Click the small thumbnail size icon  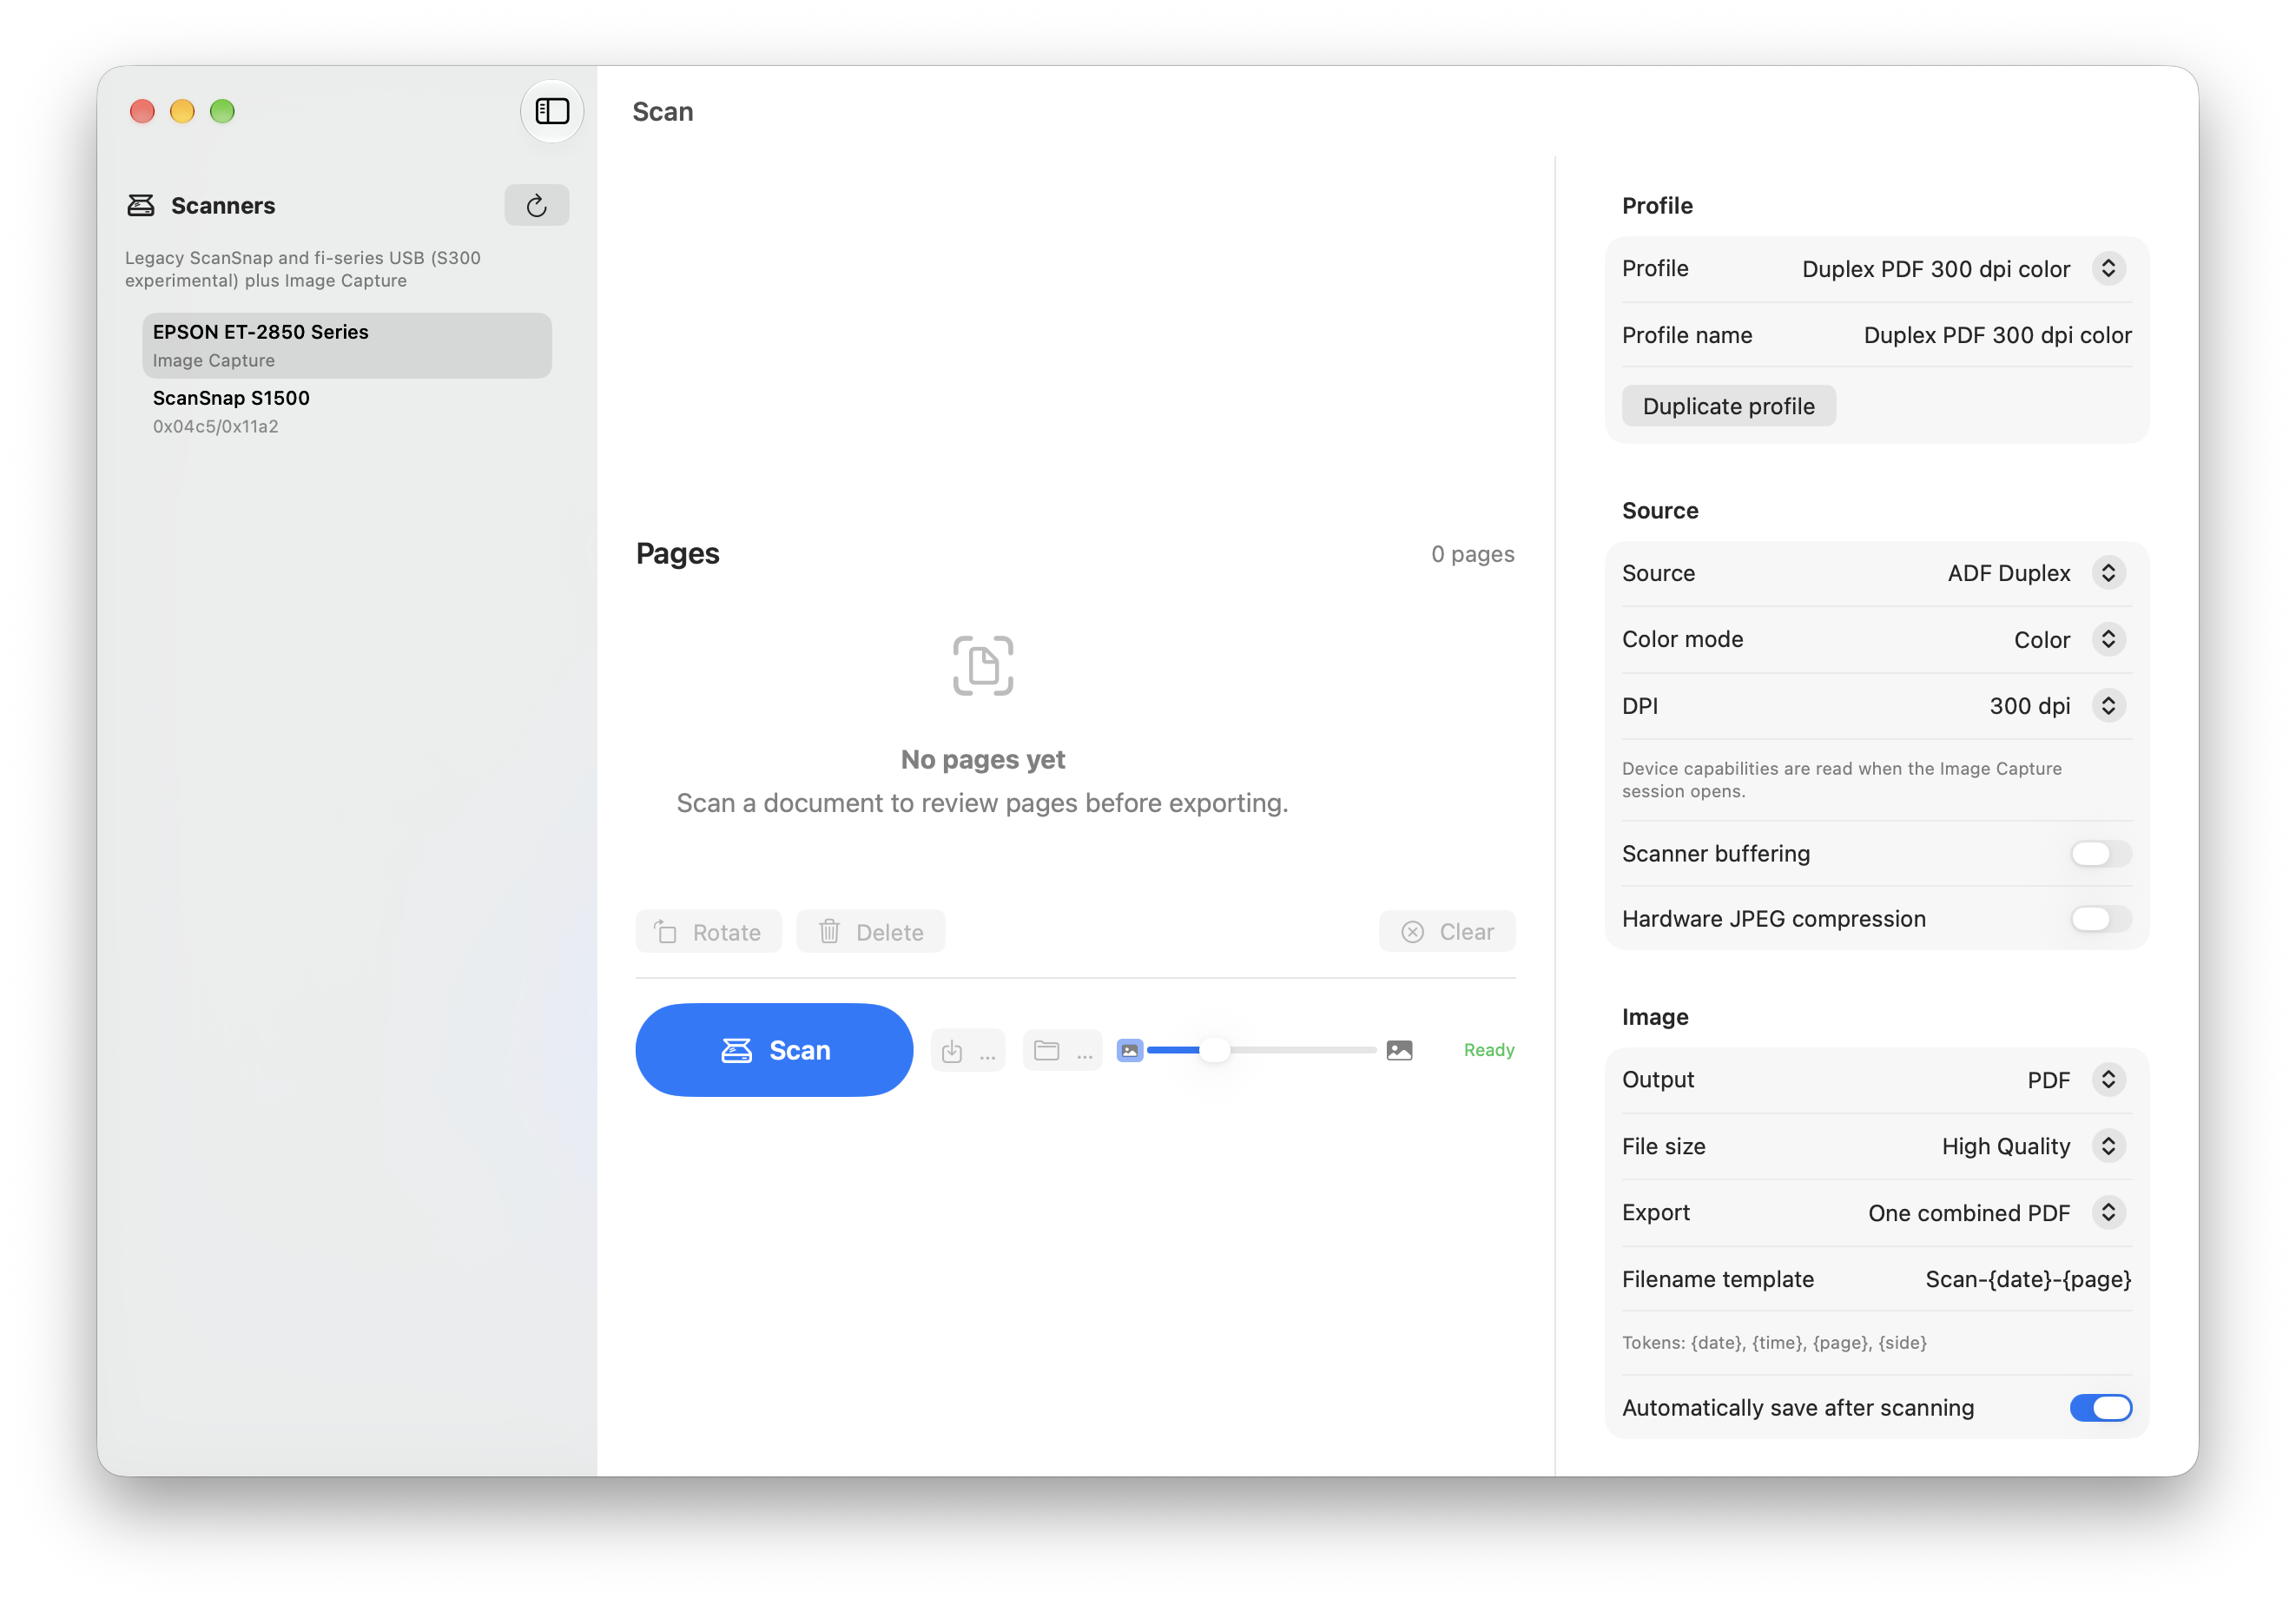[x=1129, y=1050]
